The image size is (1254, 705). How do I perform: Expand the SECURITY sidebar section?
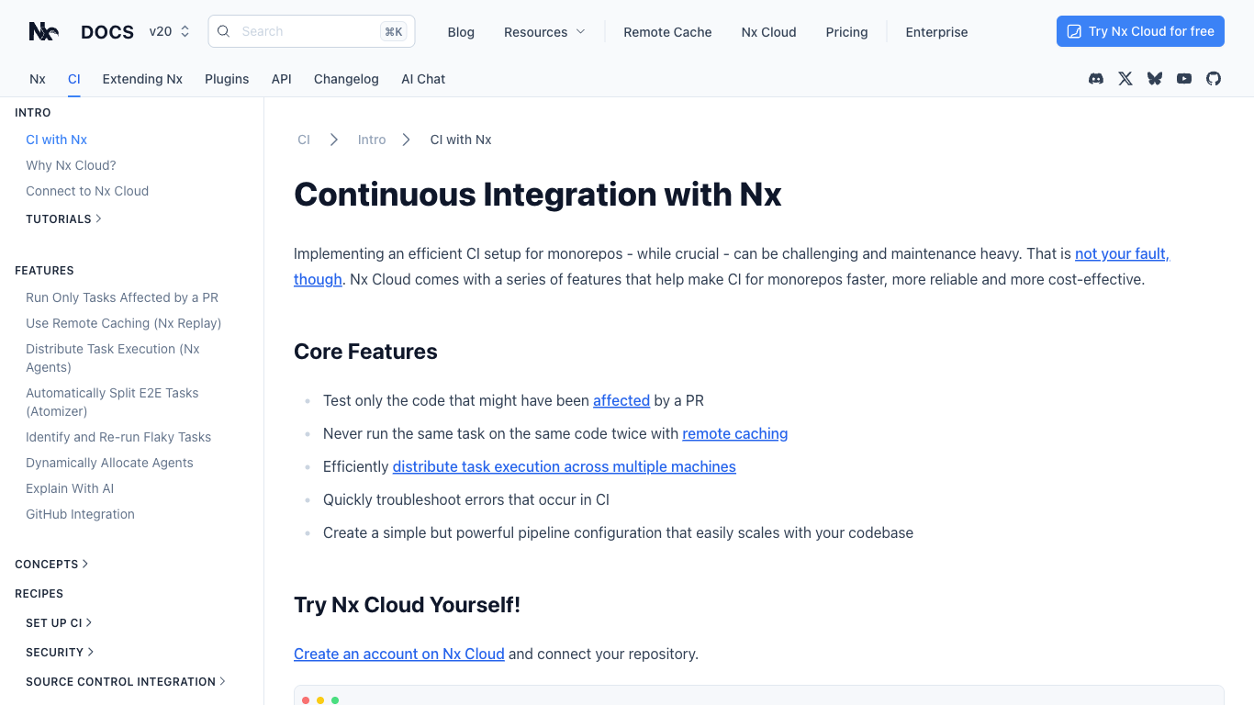(x=61, y=653)
